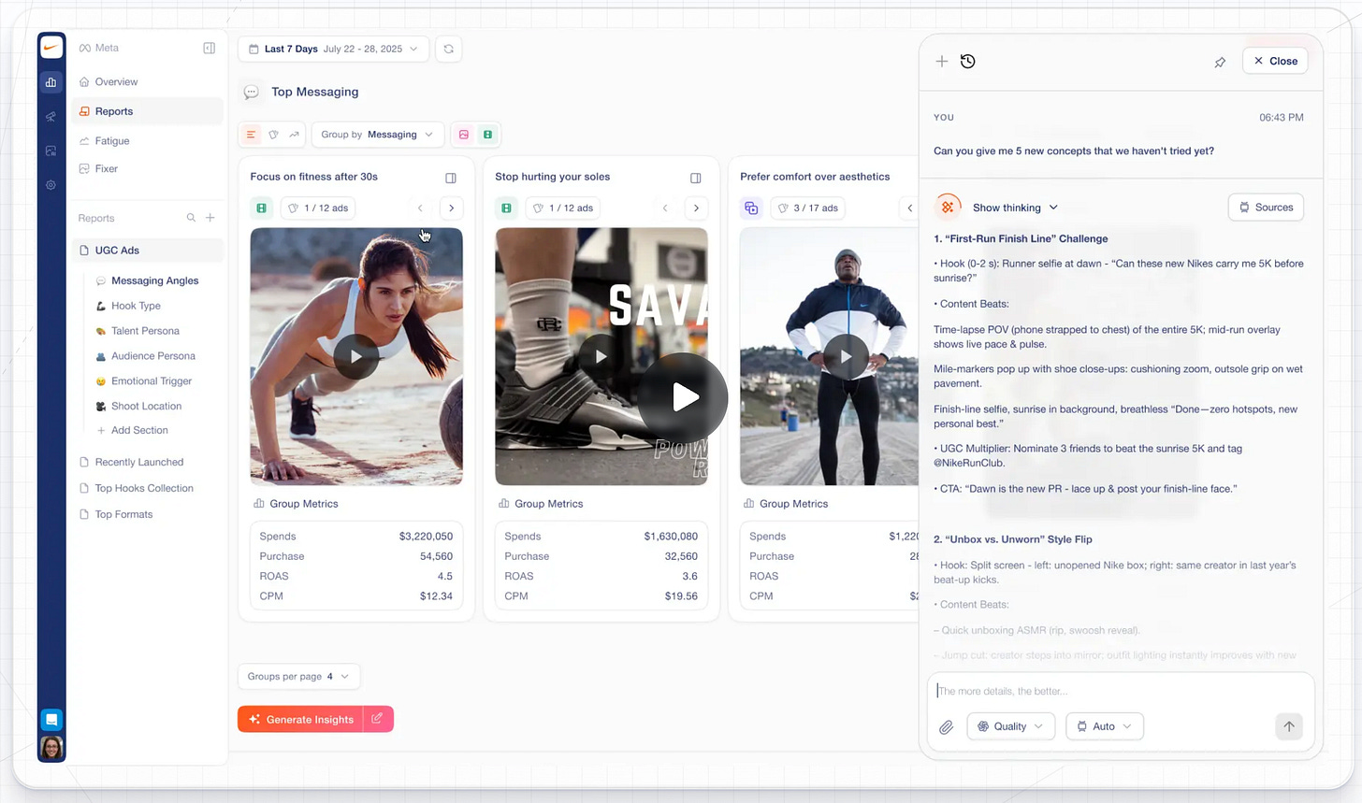
Task: Refresh the report data
Action: pyautogui.click(x=449, y=49)
